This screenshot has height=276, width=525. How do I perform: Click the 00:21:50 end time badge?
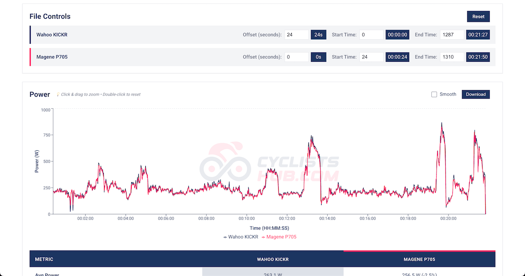coord(478,57)
